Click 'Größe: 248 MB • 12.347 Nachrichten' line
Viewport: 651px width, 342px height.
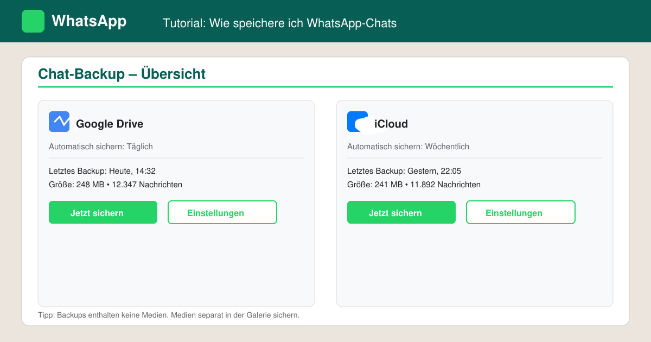[x=116, y=185]
